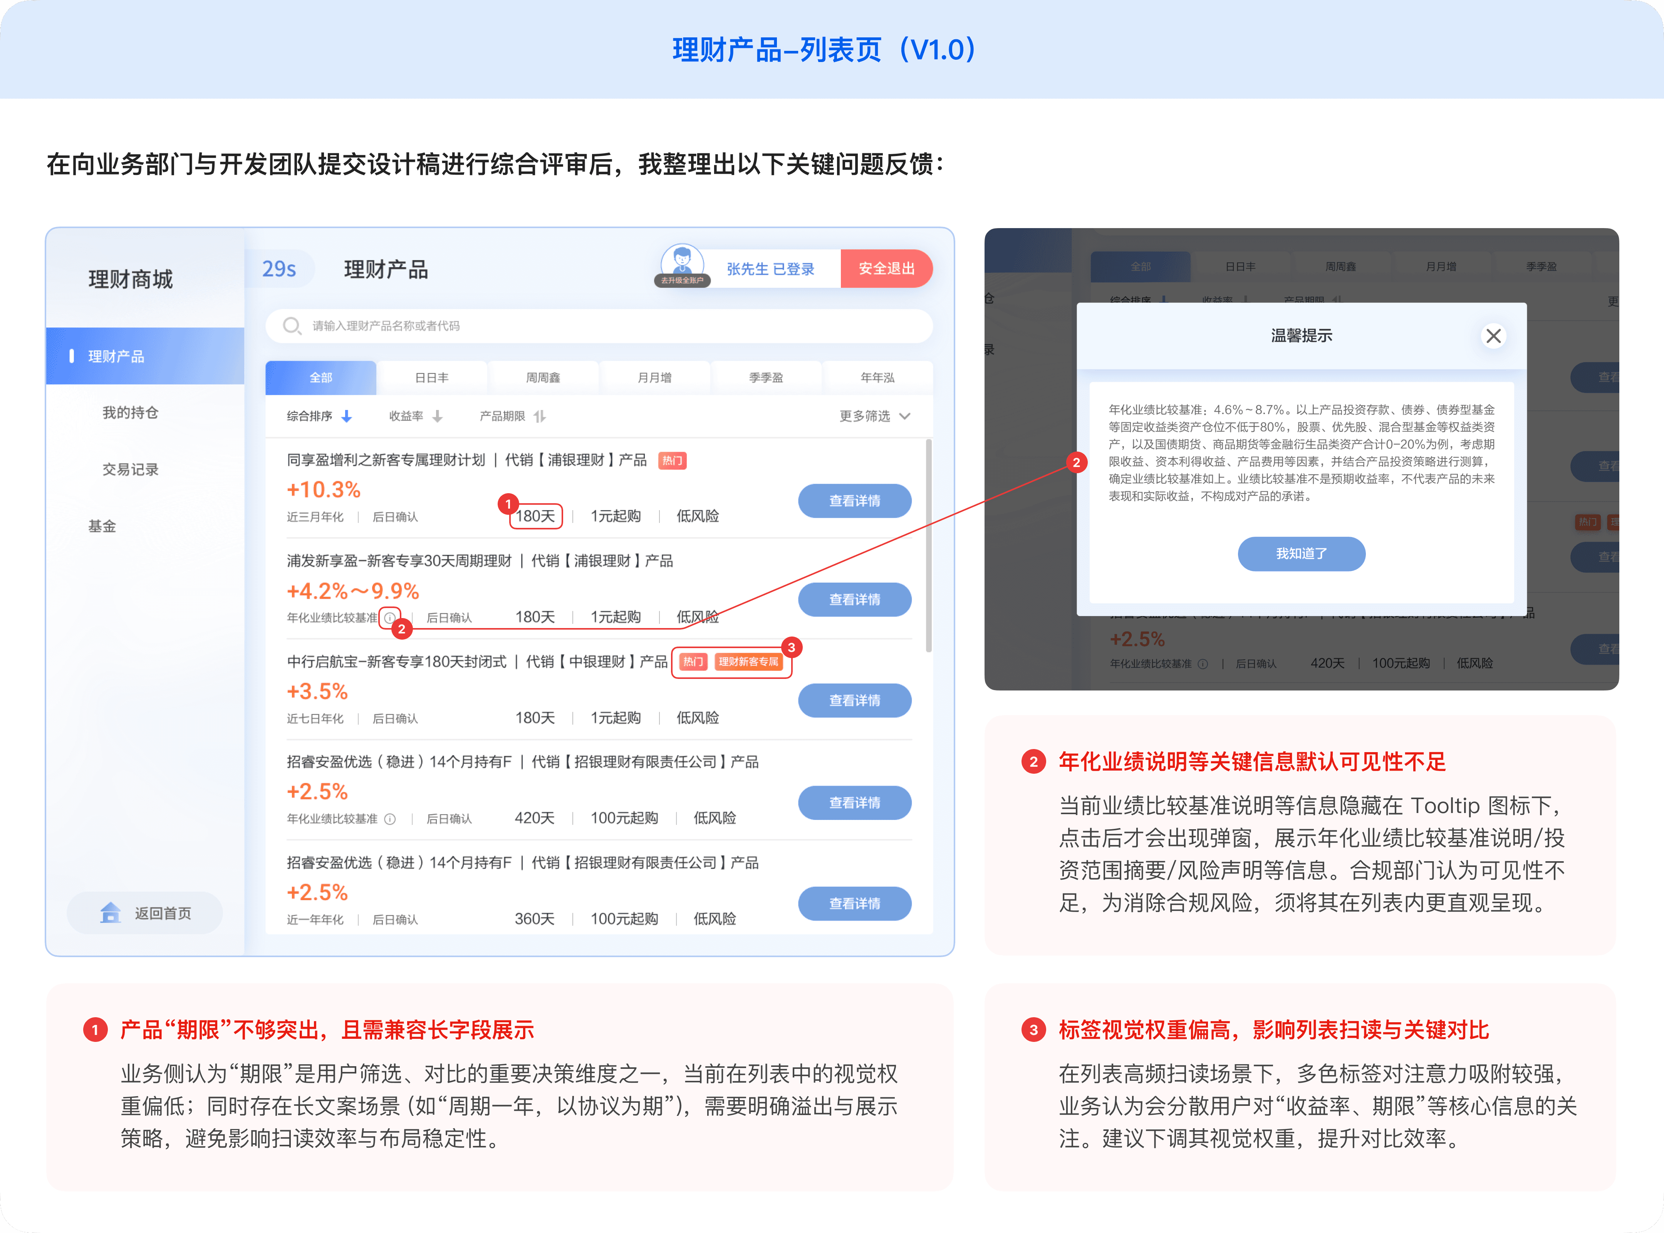
Task: Toggle 收益率 sort order
Action: [437, 416]
